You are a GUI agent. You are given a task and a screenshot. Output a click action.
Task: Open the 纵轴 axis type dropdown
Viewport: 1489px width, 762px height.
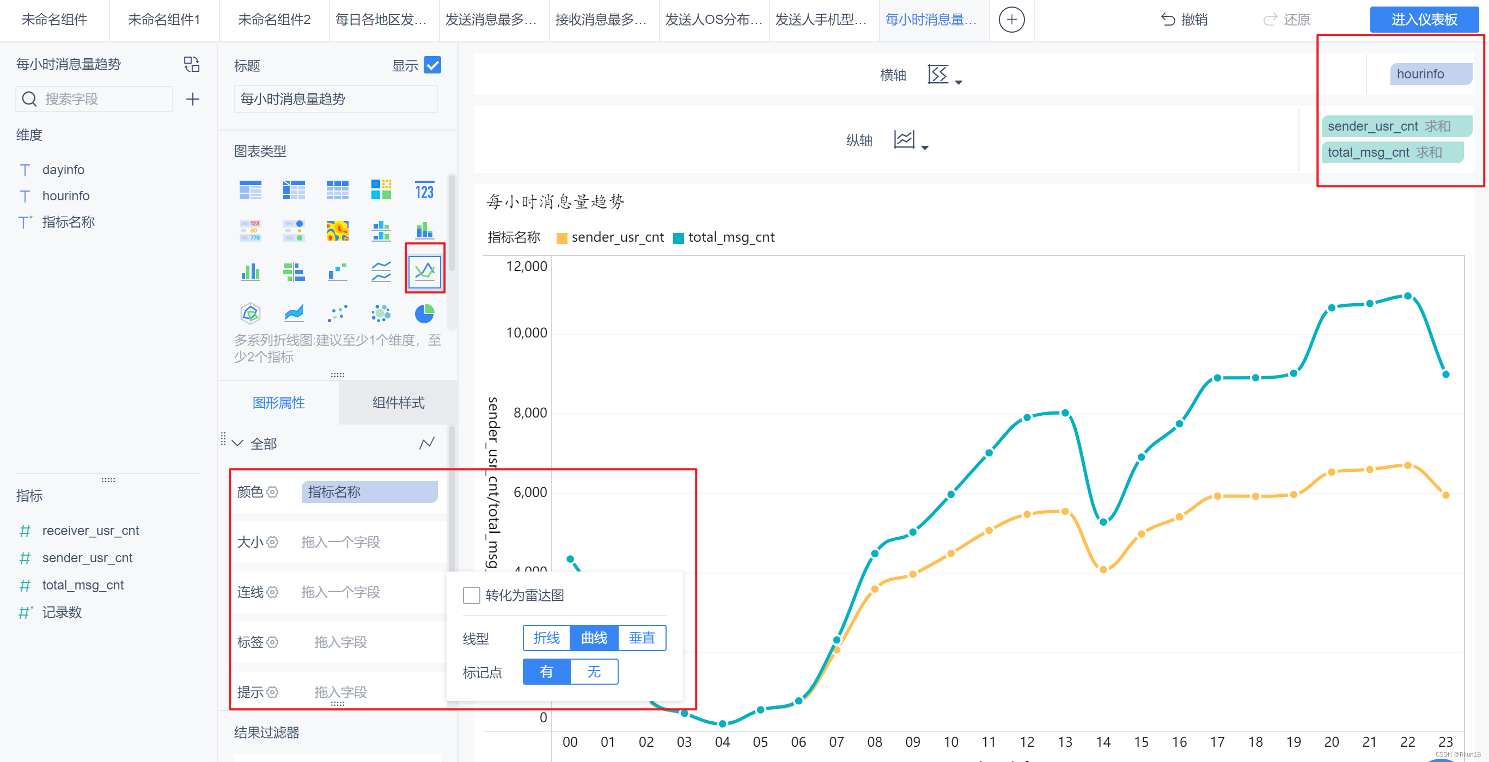click(911, 140)
